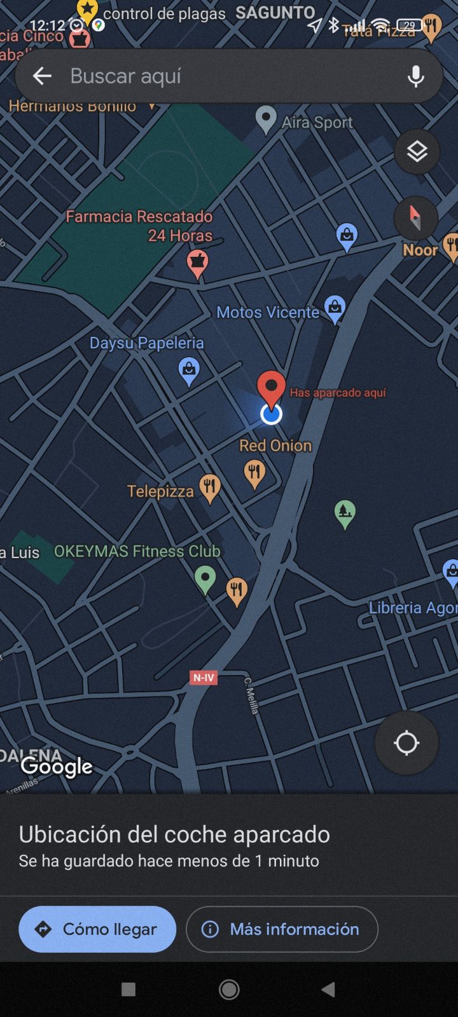
Task: Focus the Buscar aquí search field
Action: [x=229, y=76]
